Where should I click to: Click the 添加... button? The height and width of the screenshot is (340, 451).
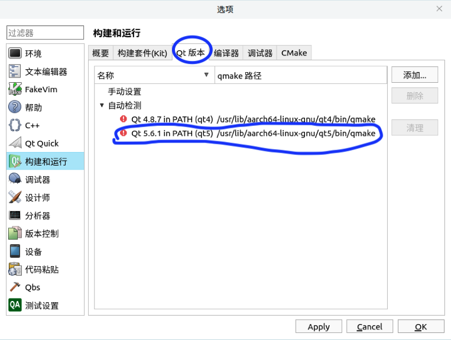click(414, 75)
